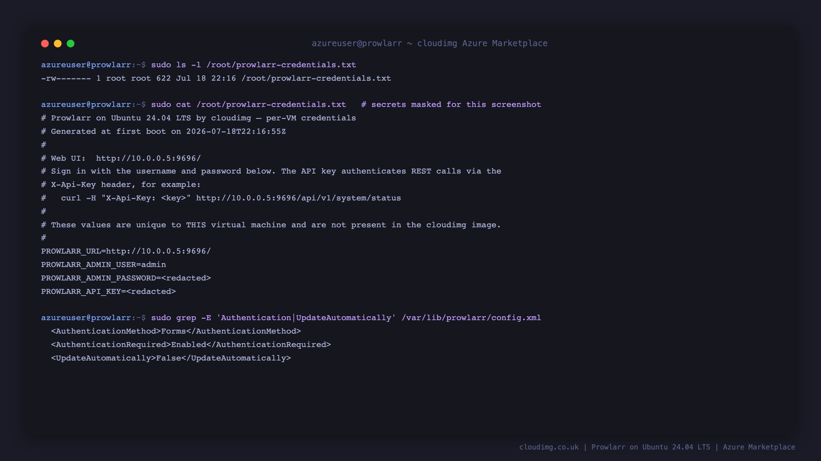This screenshot has width=821, height=461.
Task: Select the 'sudo cat /root/prowlarr-credentials.txt' command
Action: click(249, 104)
